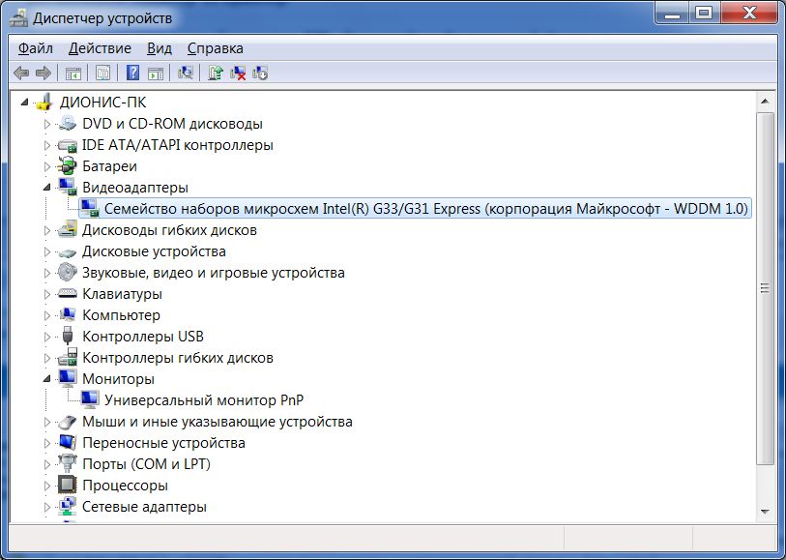The image size is (786, 560).
Task: Open the Вид menu
Action: coord(160,48)
